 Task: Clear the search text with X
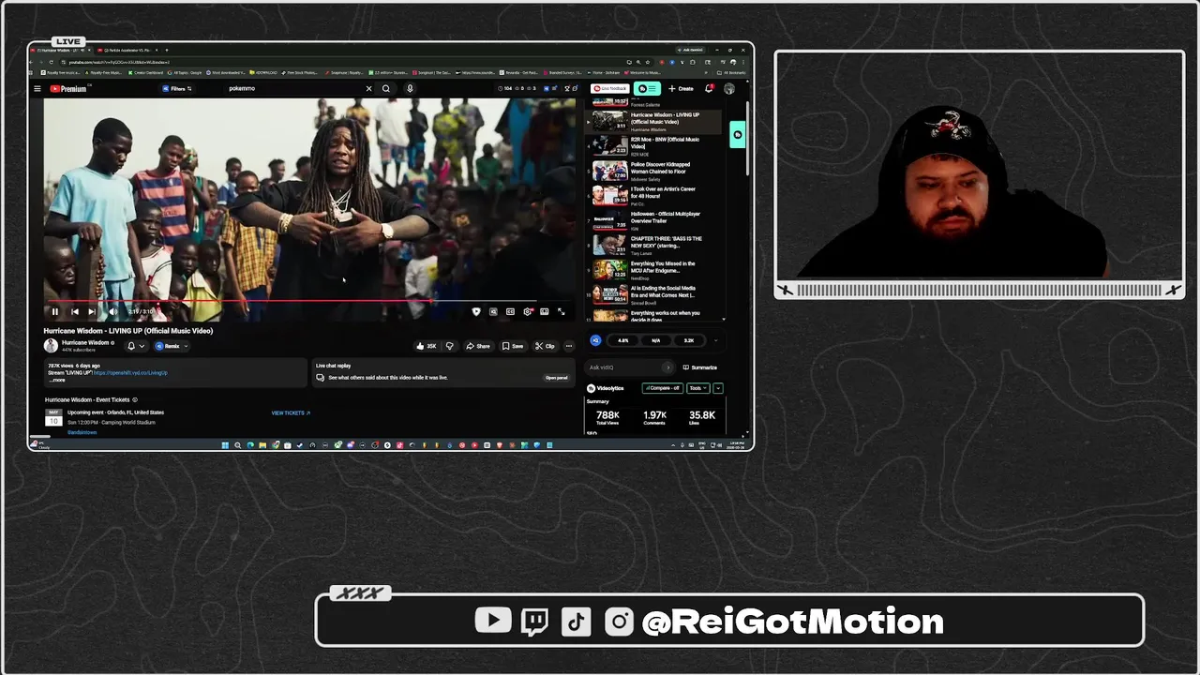[x=368, y=89]
